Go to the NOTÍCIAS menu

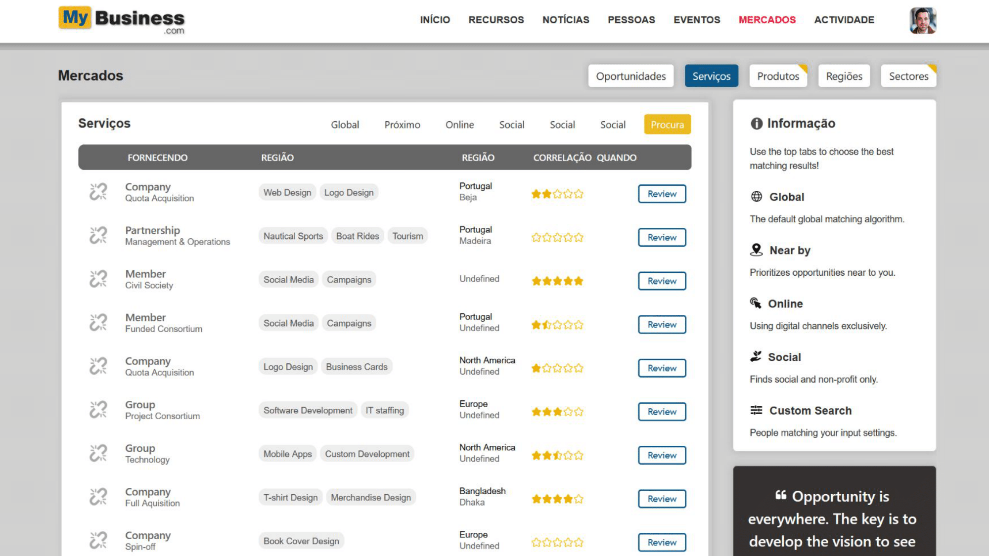[x=565, y=20]
